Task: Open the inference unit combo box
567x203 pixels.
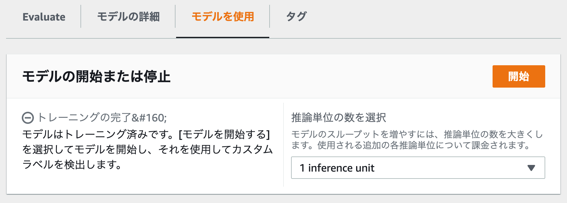Action: 418,168
